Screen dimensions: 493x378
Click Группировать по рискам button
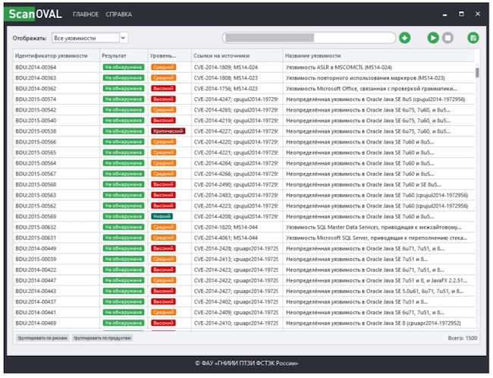(42, 338)
